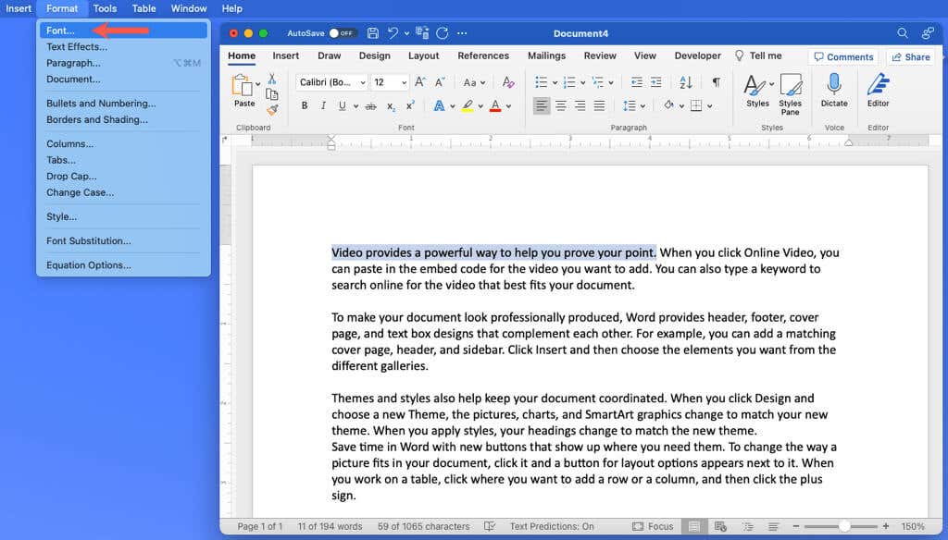The width and height of the screenshot is (948, 540).
Task: Click the zoom slider handle
Action: pyautogui.click(x=844, y=526)
